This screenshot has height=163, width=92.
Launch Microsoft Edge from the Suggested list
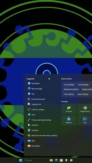35,89
